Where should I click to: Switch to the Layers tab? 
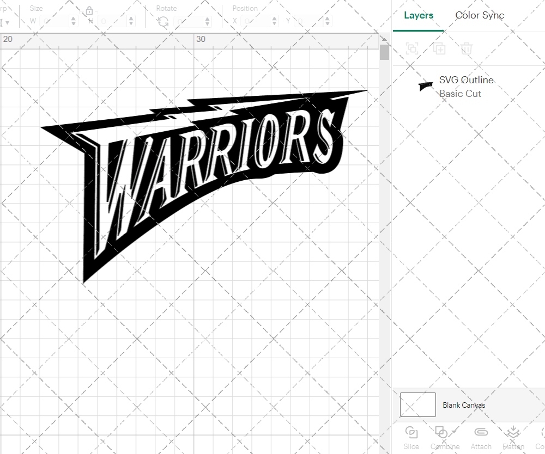(x=418, y=15)
